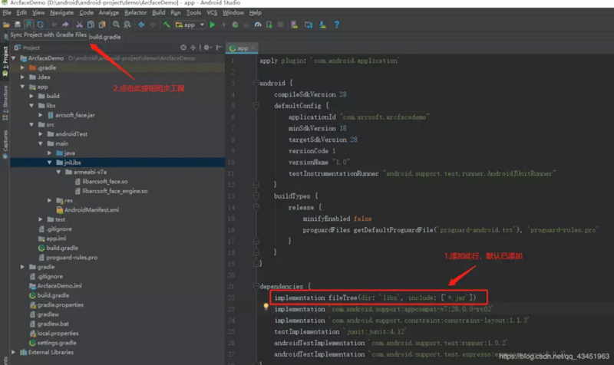Click the green Run app button
The width and height of the screenshot is (614, 365).
point(213,25)
